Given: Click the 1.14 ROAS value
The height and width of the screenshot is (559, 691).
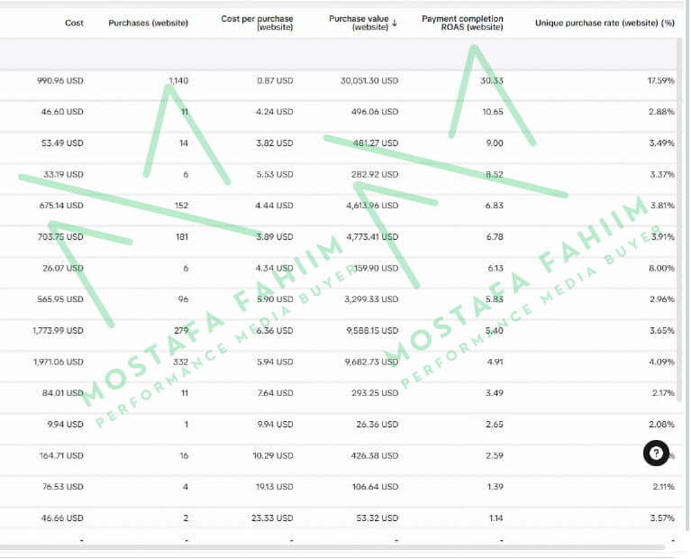Looking at the screenshot, I should coord(495,518).
